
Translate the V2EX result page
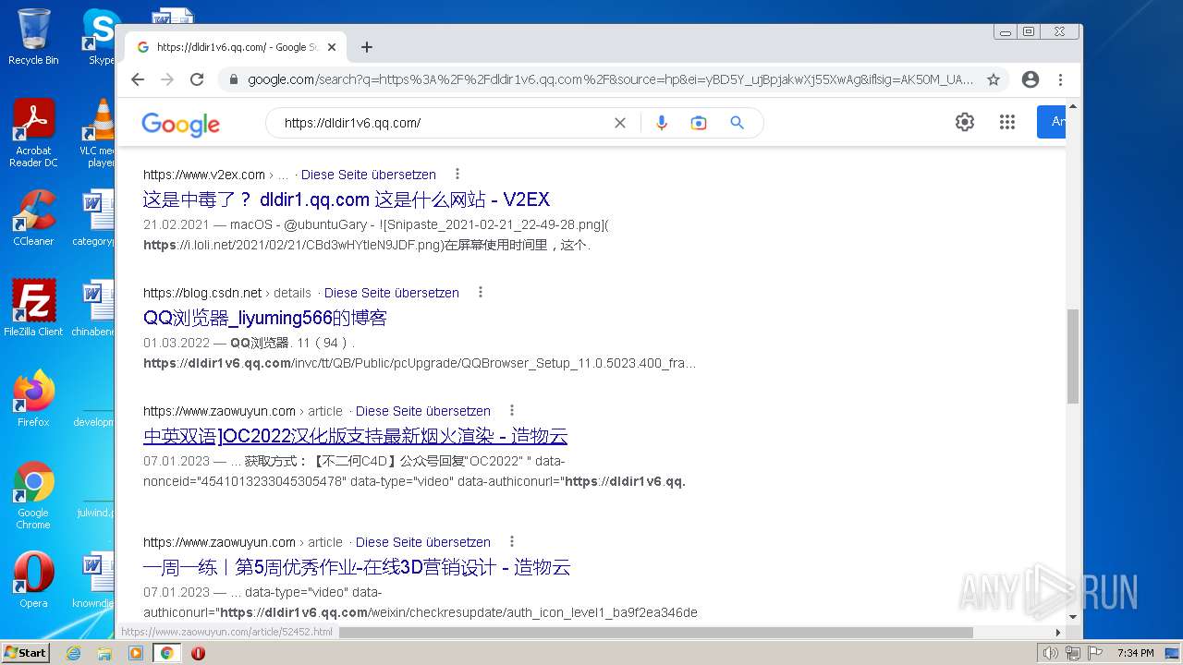click(x=369, y=175)
